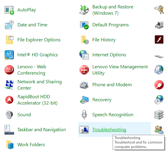The width and height of the screenshot is (166, 151).
Task: Open the Region globe-with-clock icon
Action: (x=159, y=100)
